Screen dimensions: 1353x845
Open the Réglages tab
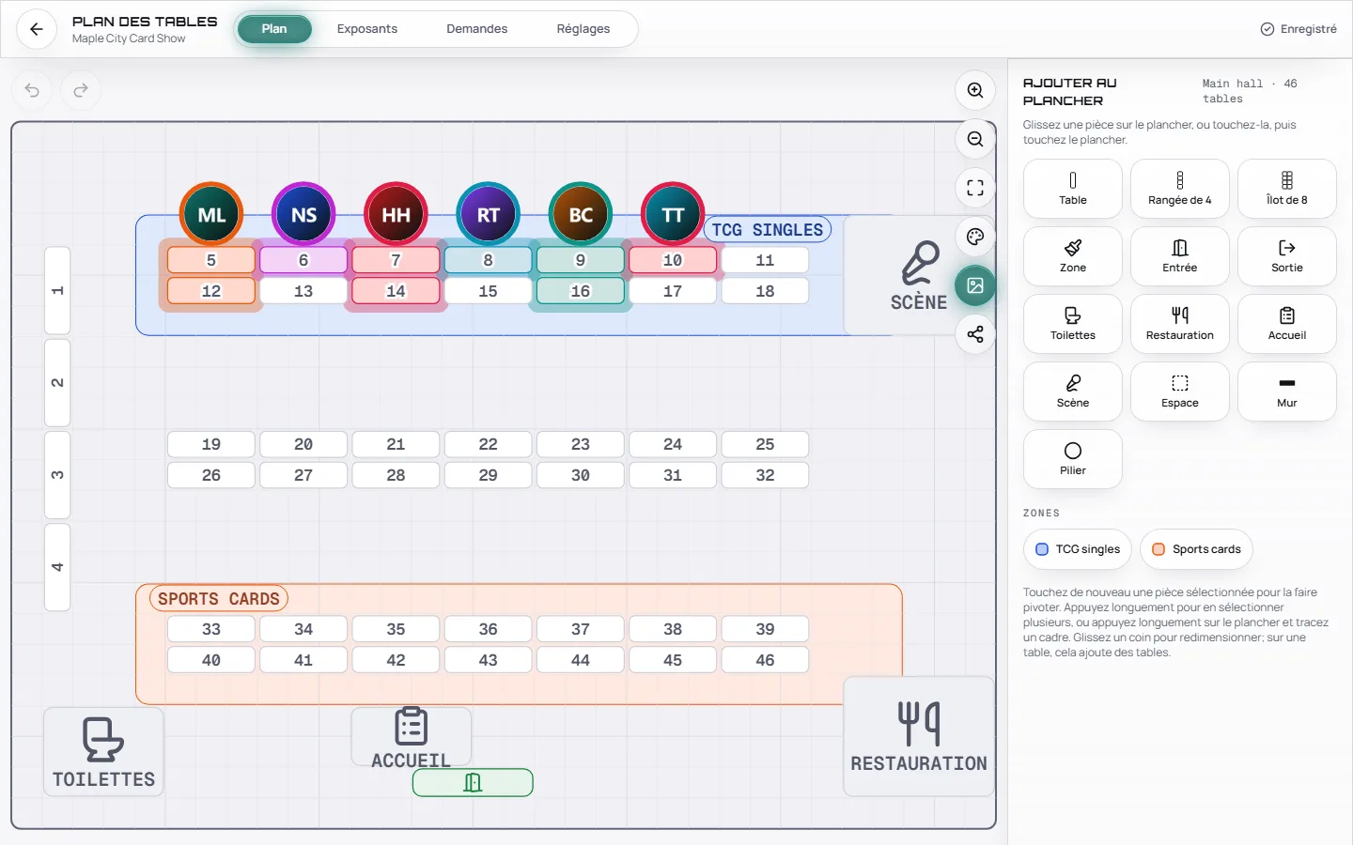[x=583, y=29]
